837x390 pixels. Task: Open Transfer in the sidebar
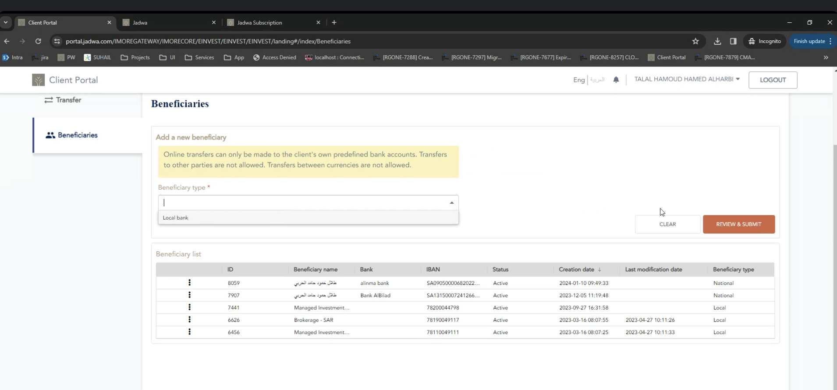pyautogui.click(x=68, y=100)
